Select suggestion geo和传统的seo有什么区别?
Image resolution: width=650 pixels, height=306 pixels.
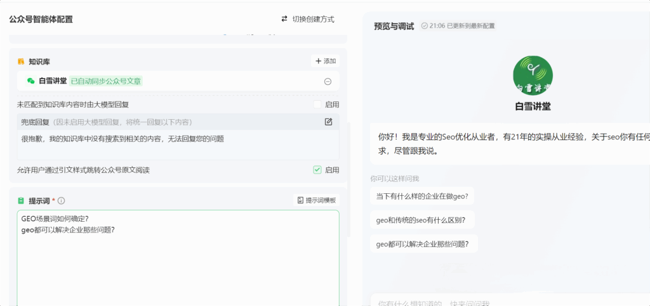(x=421, y=220)
